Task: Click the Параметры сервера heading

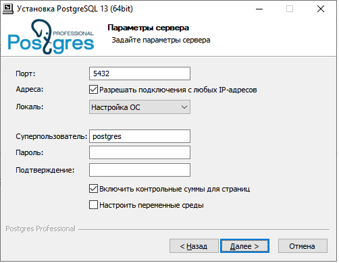Action: (148, 28)
